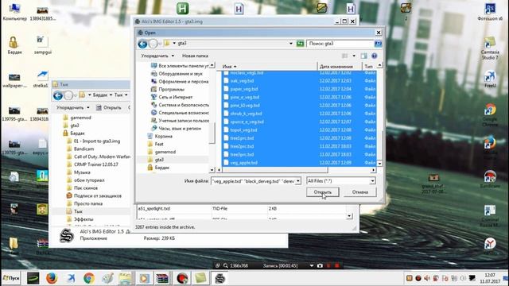Open Компьютер desktop icon
This screenshot has height=286, width=509.
point(14,13)
